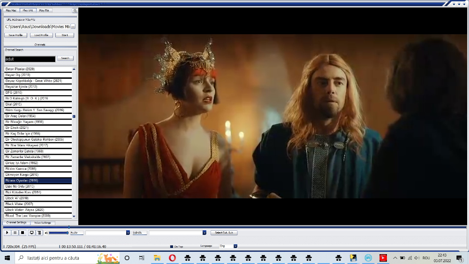
Task: Focus the URL address file path field
Action: (x=38, y=27)
